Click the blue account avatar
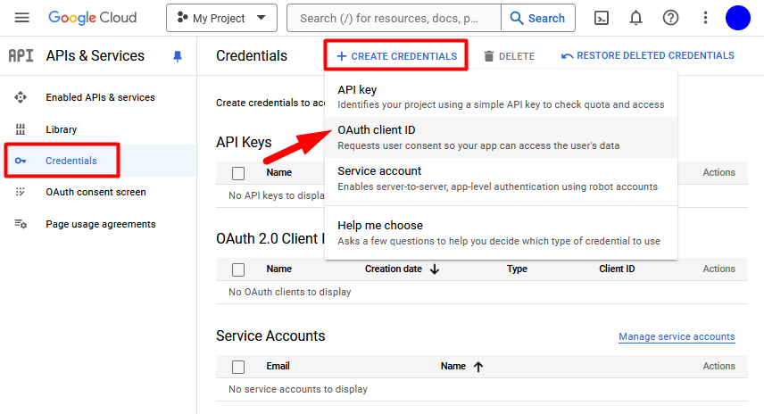 (x=738, y=18)
